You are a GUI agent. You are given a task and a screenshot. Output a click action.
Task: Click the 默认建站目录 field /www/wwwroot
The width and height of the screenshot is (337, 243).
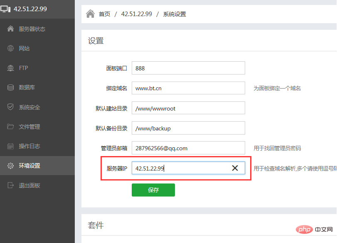[x=188, y=108]
